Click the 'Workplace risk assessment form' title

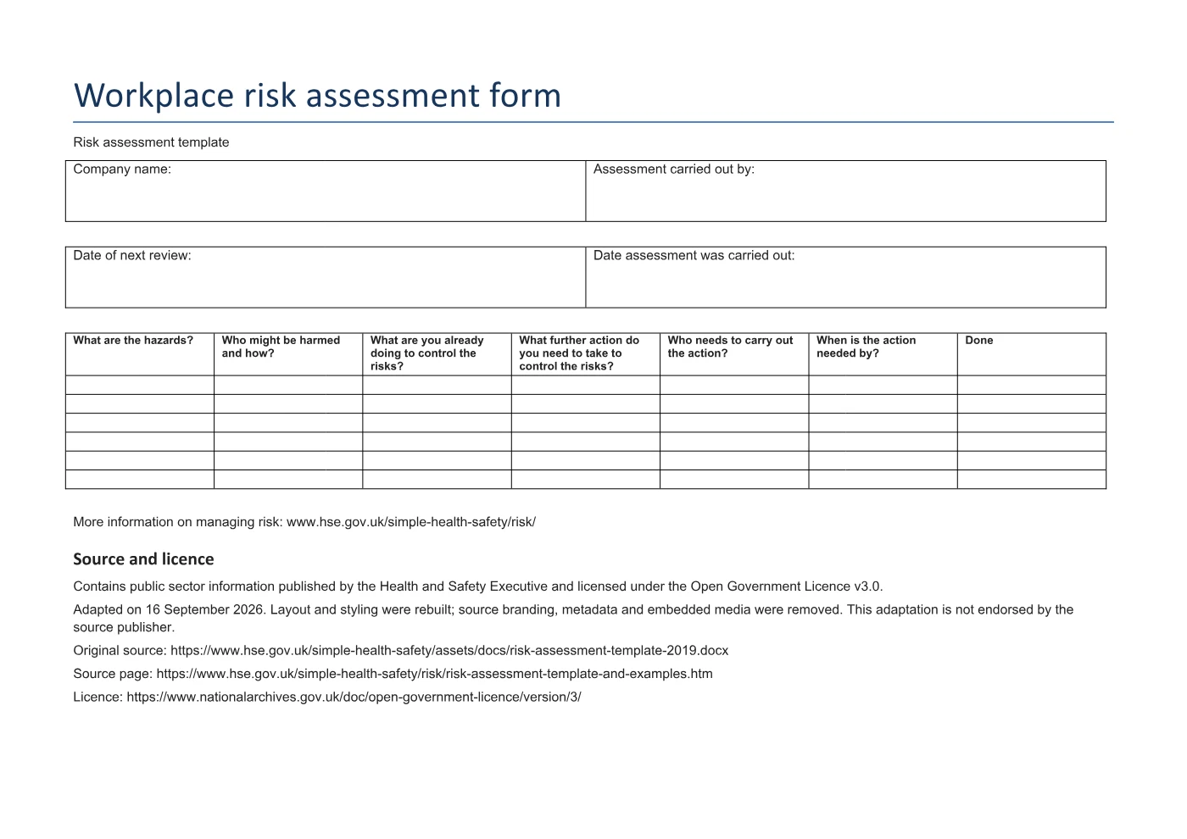point(317,95)
